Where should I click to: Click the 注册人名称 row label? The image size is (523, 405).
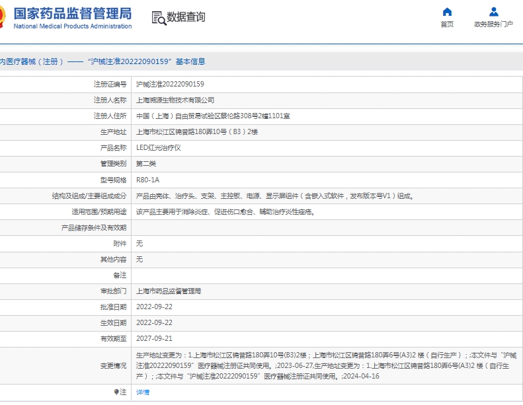110,100
